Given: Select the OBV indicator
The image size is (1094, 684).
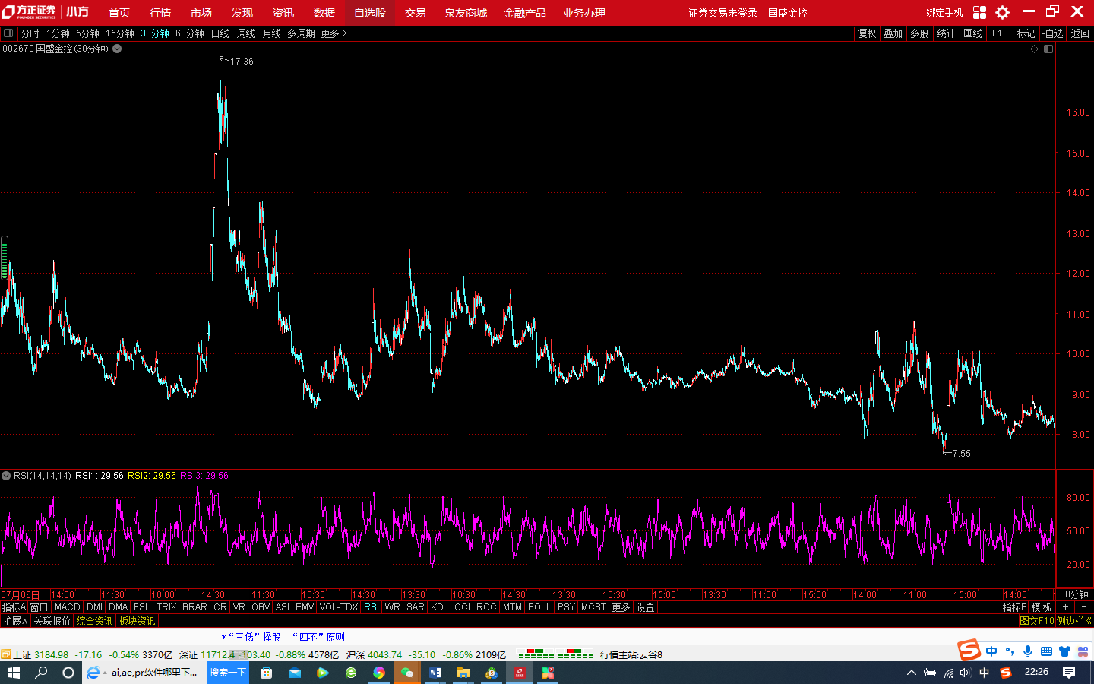Looking at the screenshot, I should pos(261,607).
